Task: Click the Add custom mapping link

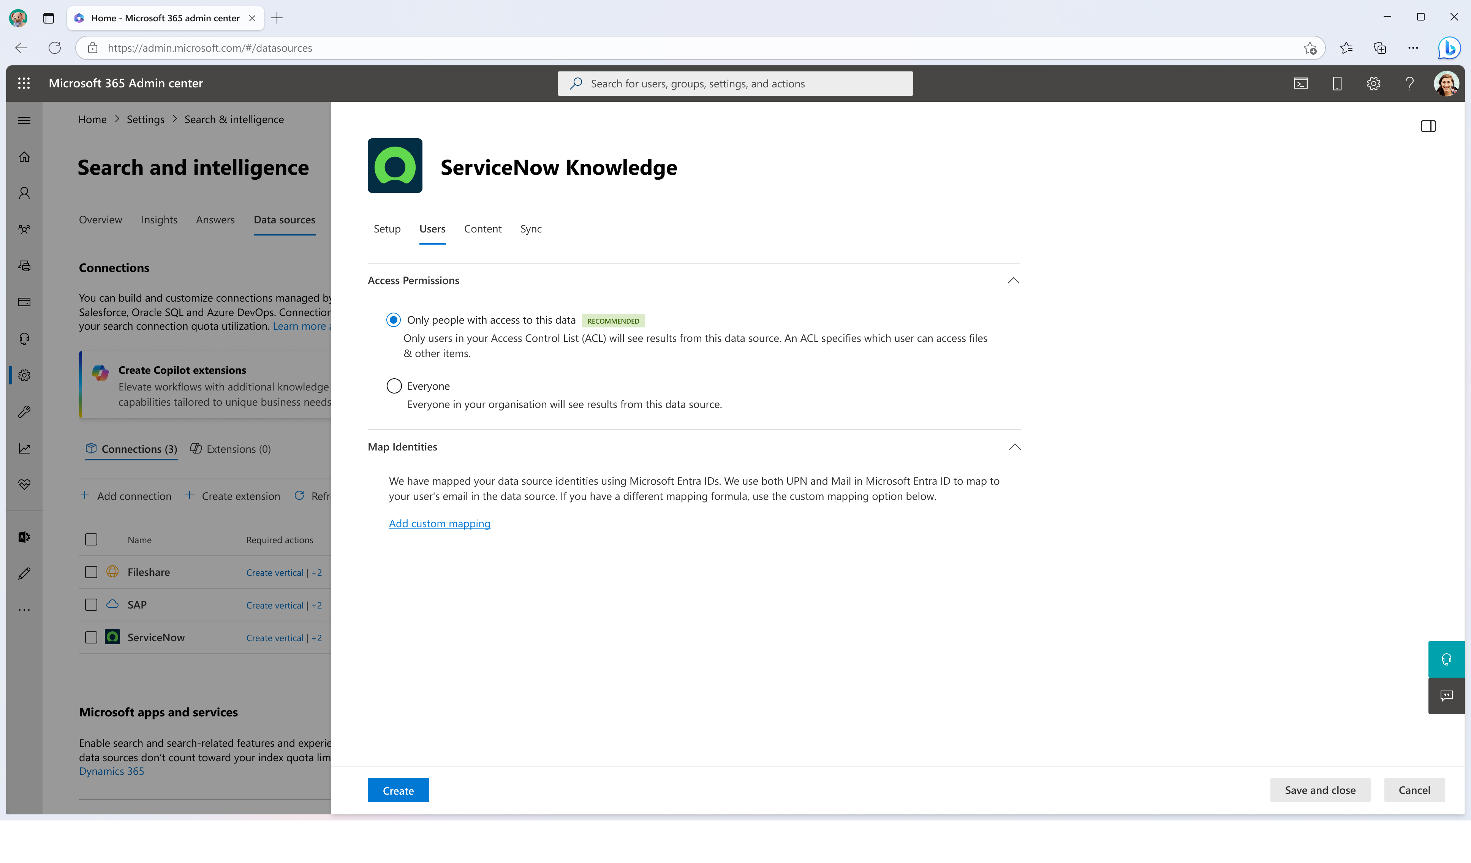Action: [440, 523]
